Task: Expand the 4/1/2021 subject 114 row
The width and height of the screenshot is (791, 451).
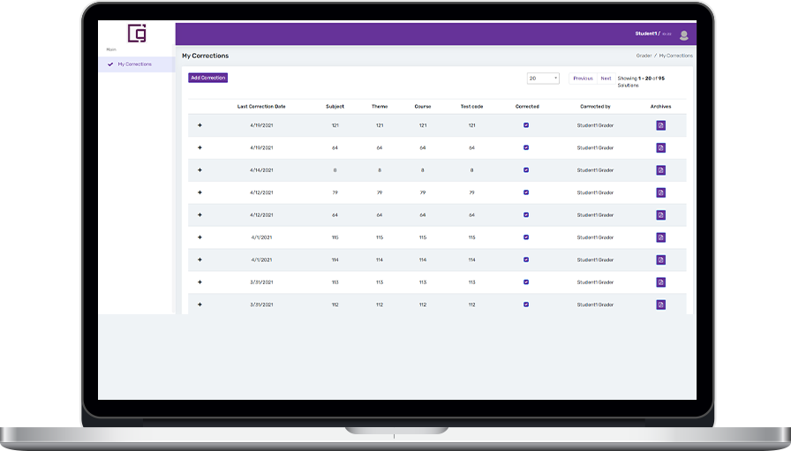Action: 200,259
